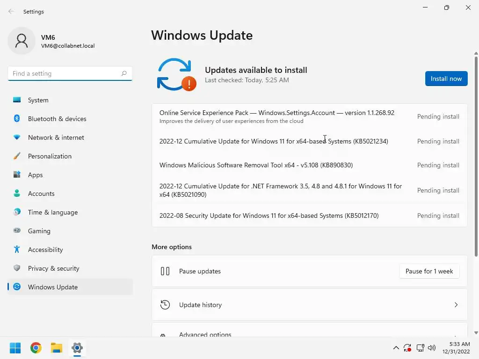Click the VM6 user avatar picture
Viewport: 479px width, 359px height.
[x=22, y=41]
